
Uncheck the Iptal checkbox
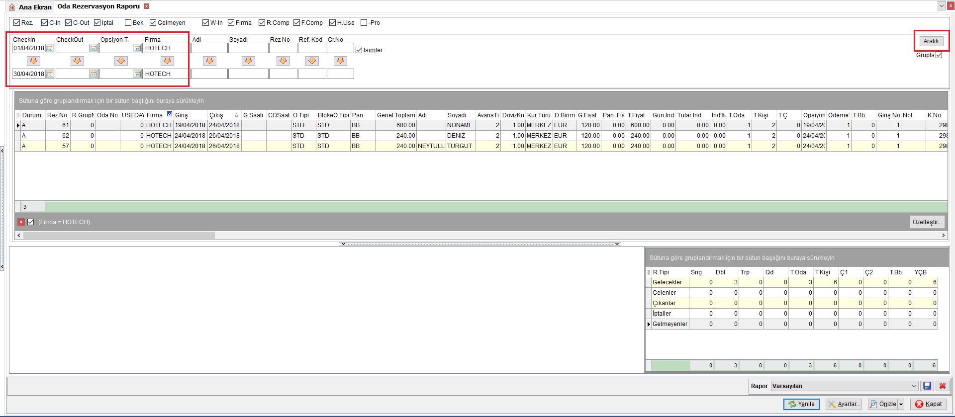tap(97, 23)
